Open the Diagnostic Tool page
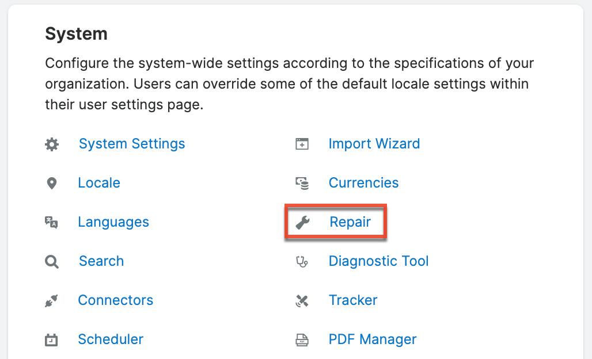 378,261
